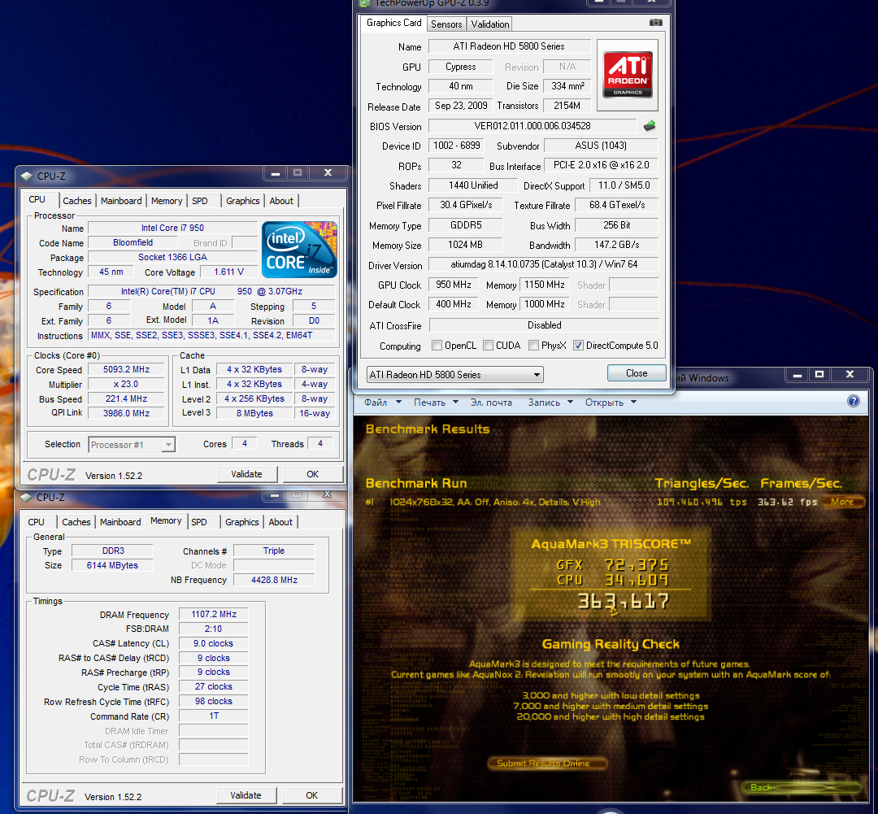Image resolution: width=878 pixels, height=814 pixels.
Task: Click the blue help icon in AquaMark window
Action: [x=854, y=401]
